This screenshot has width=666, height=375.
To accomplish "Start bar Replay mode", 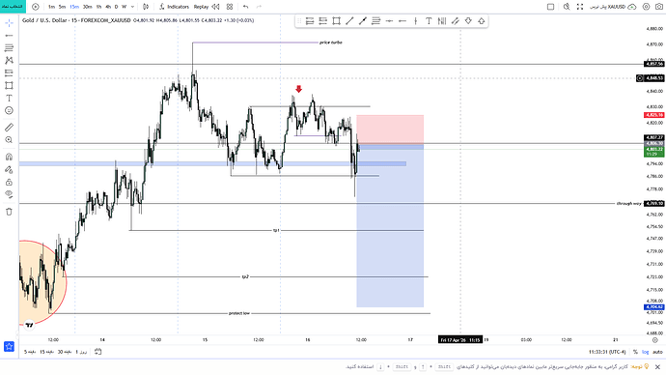I will (x=207, y=7).
